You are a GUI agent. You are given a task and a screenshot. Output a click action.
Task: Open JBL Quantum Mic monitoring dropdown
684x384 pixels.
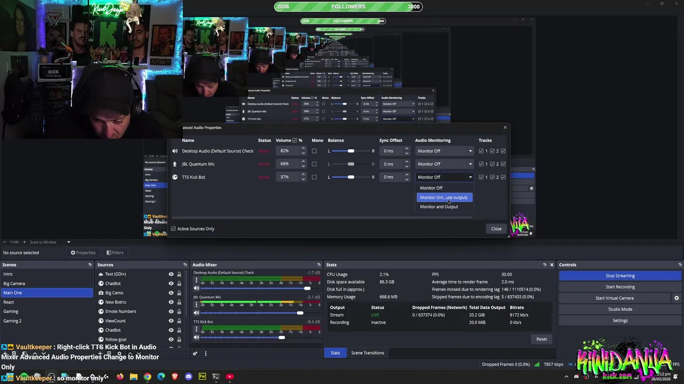[x=445, y=164]
